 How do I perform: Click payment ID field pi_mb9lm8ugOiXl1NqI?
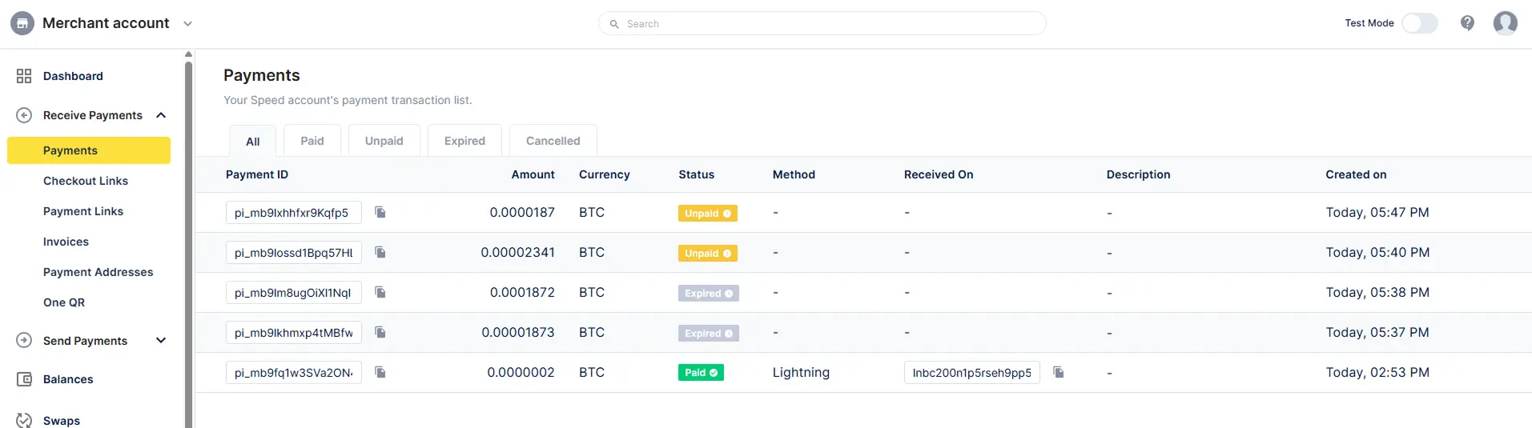click(x=294, y=293)
